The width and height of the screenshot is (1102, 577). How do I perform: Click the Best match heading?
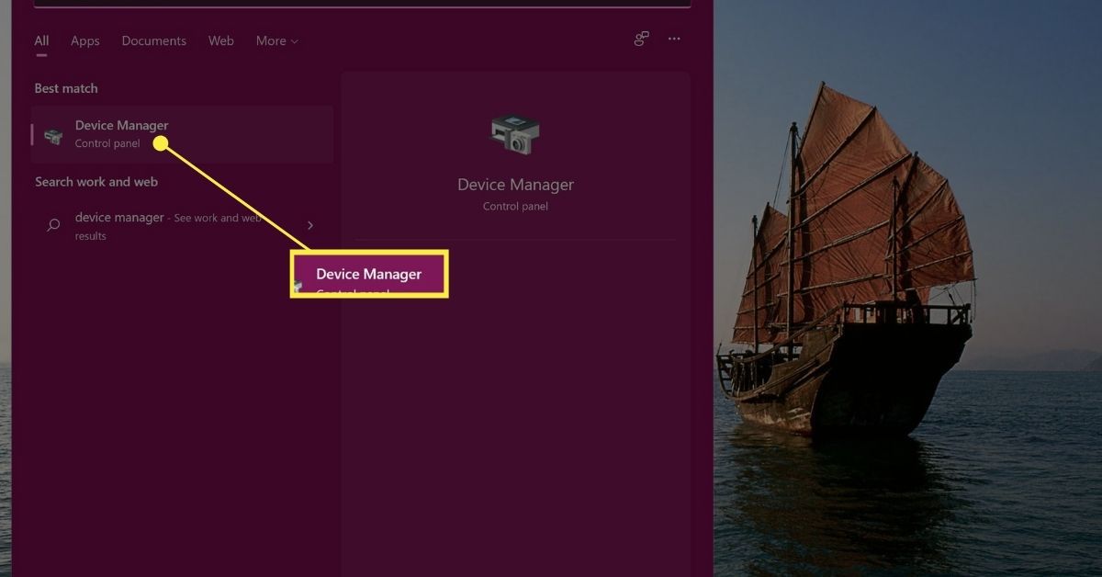66,88
